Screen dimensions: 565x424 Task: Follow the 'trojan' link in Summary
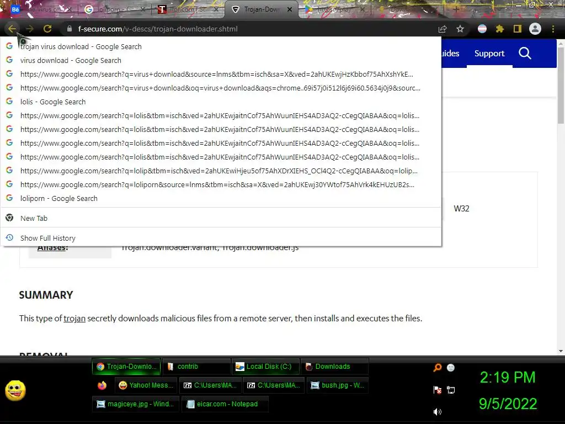74,319
